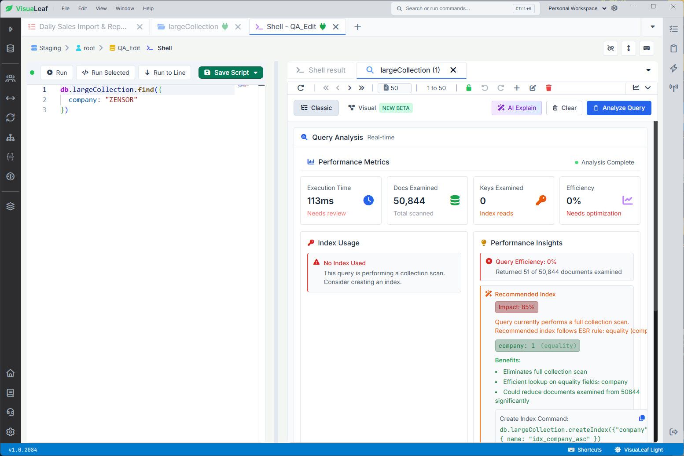
Task: Click the Analyze Query button
Action: (x=619, y=108)
